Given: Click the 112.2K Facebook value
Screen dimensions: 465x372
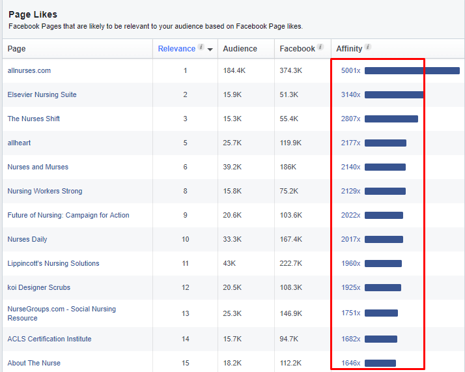Looking at the screenshot, I should tap(290, 363).
